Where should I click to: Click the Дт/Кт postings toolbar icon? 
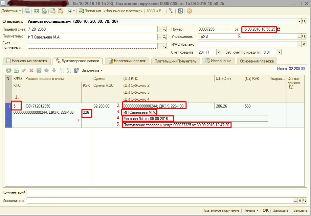point(171,11)
